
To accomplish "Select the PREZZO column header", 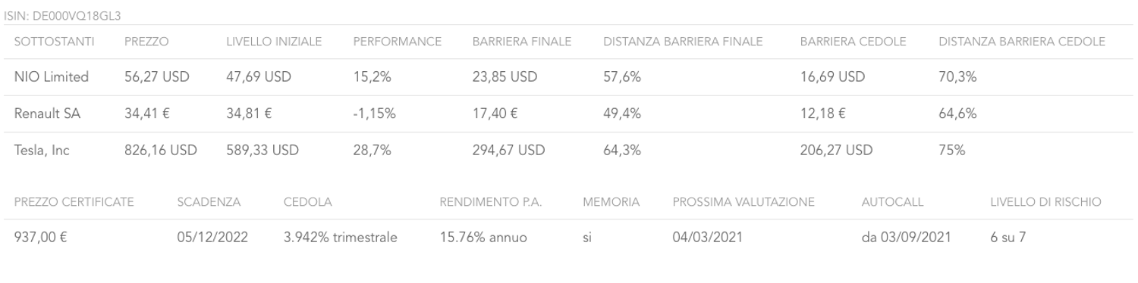I will click(146, 42).
